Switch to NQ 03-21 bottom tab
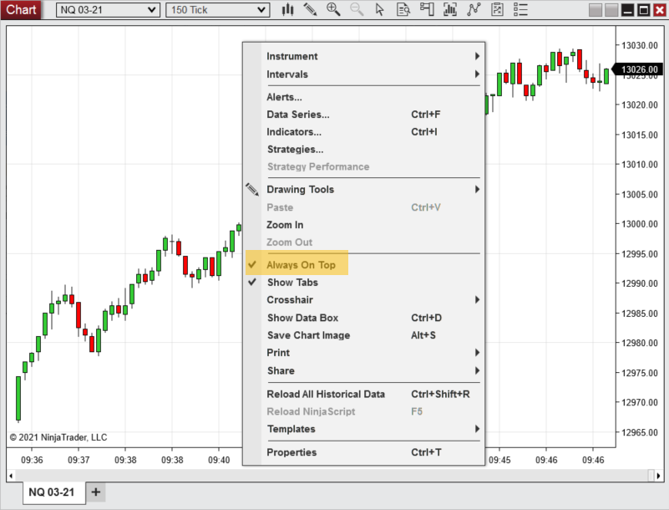669x510 pixels. (53, 492)
